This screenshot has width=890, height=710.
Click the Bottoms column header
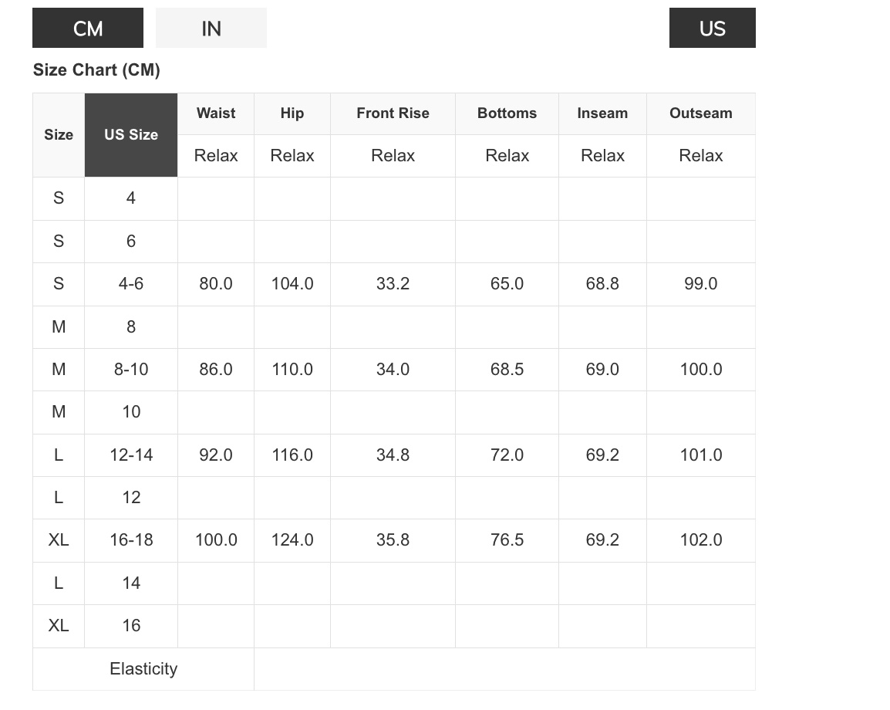tap(507, 113)
